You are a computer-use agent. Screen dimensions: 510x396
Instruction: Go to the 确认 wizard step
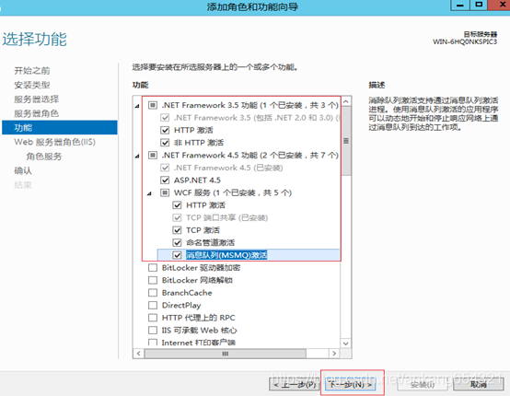coord(23,170)
